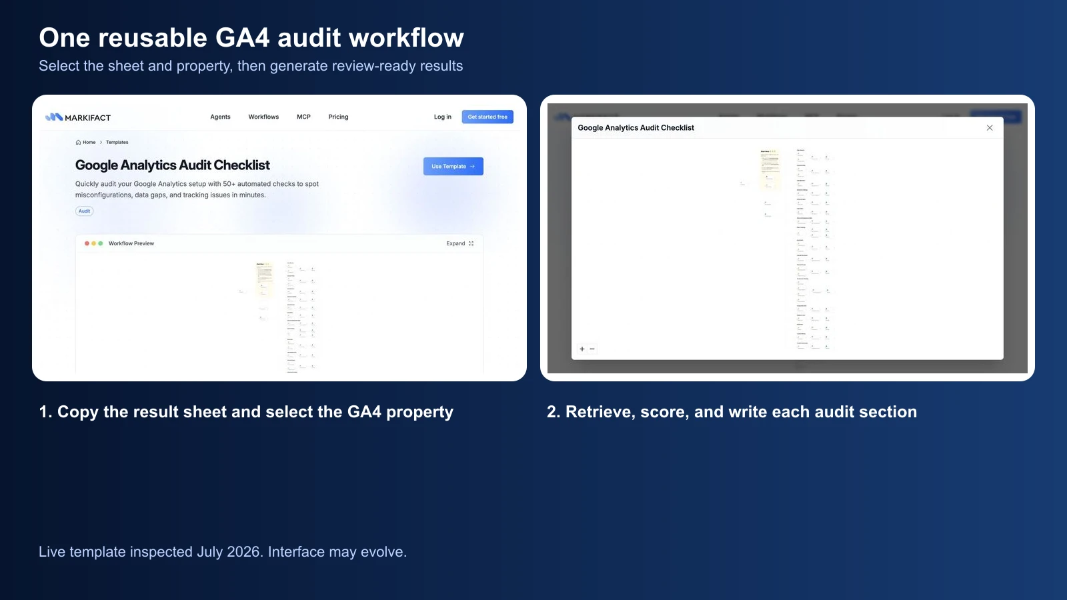This screenshot has width=1067, height=600.
Task: Open the Agents menu item
Action: click(220, 117)
